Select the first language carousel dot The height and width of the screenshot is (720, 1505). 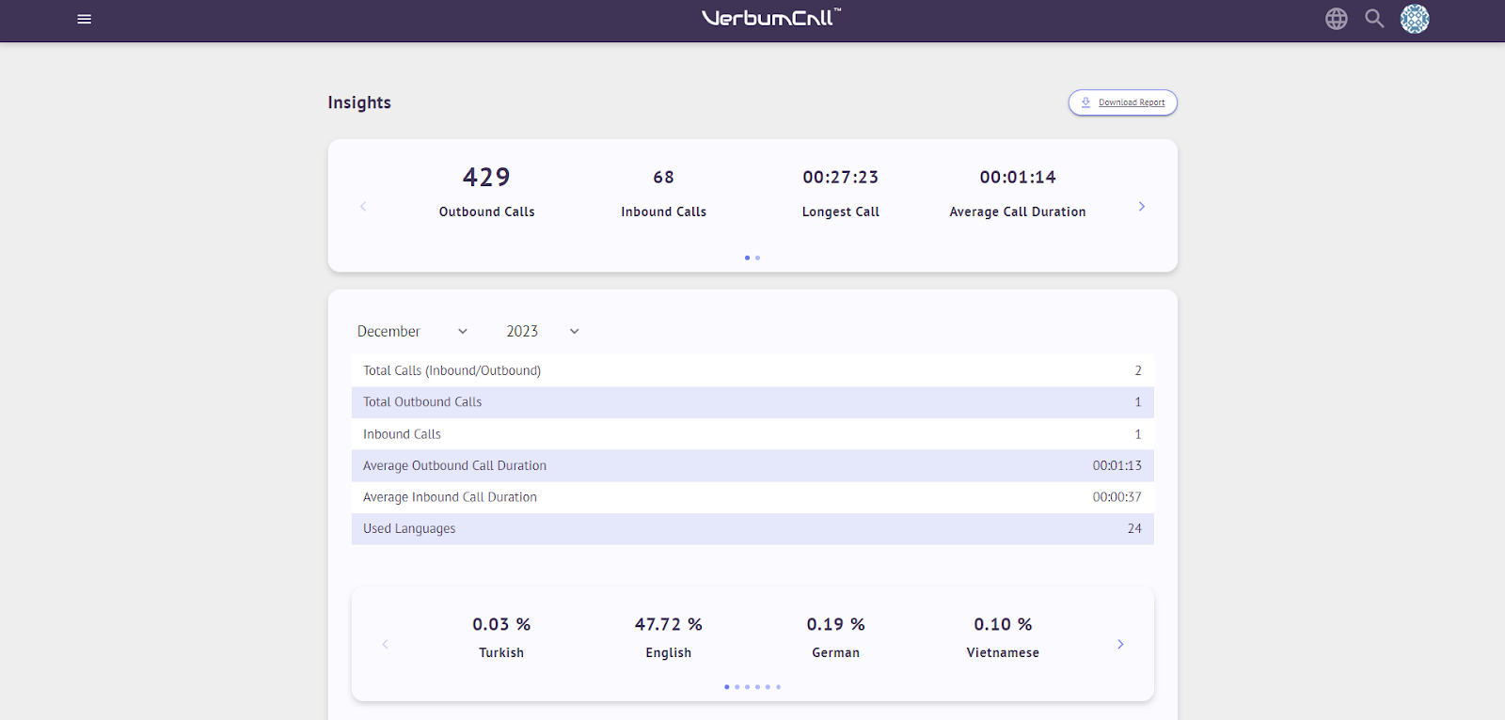pos(727,687)
